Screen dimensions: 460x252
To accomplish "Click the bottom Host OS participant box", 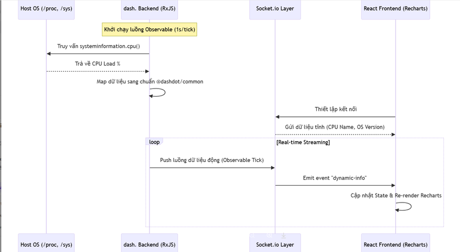I will coord(46,244).
